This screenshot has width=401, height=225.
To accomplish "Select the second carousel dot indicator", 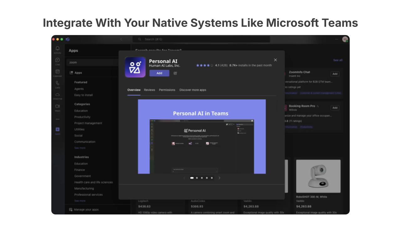I will [x=197, y=178].
